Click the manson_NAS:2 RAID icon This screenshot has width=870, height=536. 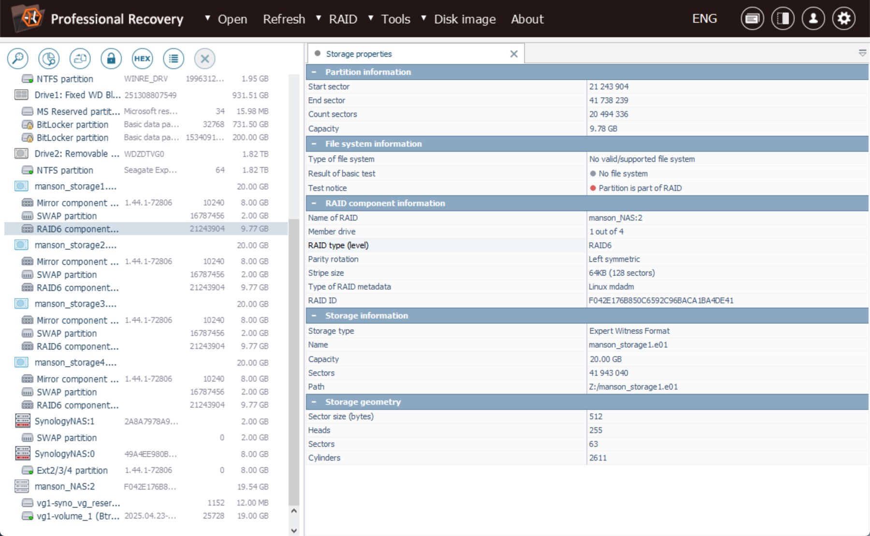pyautogui.click(x=22, y=486)
